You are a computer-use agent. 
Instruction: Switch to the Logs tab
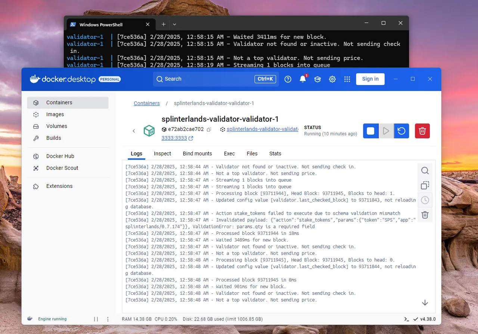click(x=136, y=154)
